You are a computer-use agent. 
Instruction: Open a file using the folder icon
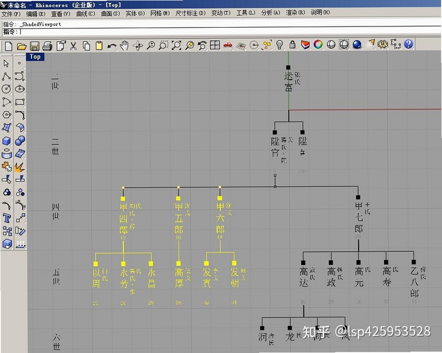coord(22,46)
